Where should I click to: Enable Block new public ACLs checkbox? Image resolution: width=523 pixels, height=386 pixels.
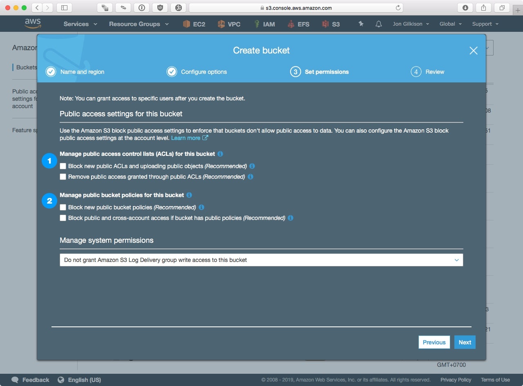pos(63,166)
